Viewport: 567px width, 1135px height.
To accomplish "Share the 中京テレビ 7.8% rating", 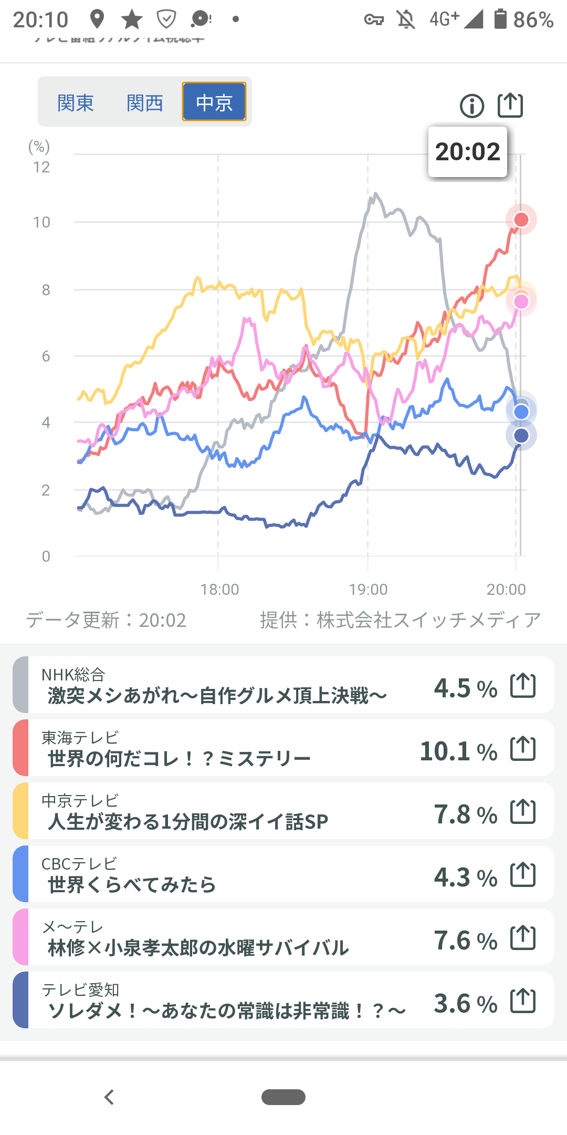I will click(x=523, y=812).
